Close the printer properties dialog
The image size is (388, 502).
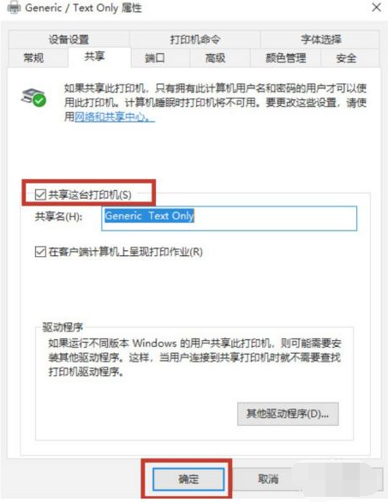377,7
